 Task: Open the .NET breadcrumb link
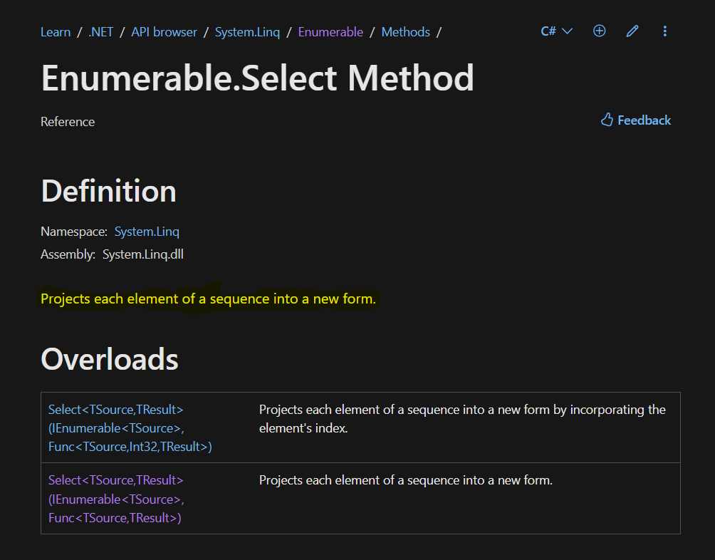pyautogui.click(x=100, y=31)
